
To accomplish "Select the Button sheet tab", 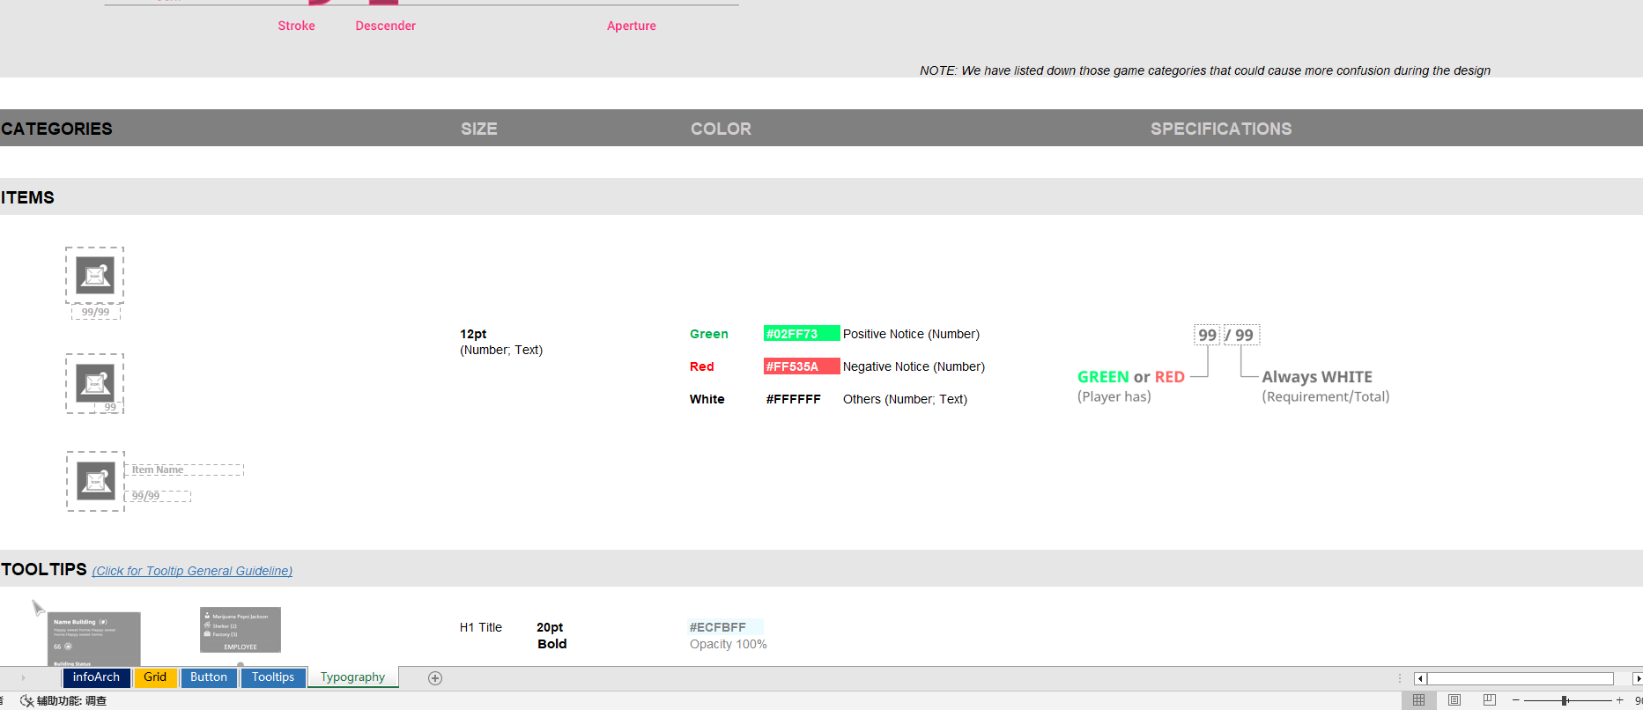I will [x=209, y=677].
